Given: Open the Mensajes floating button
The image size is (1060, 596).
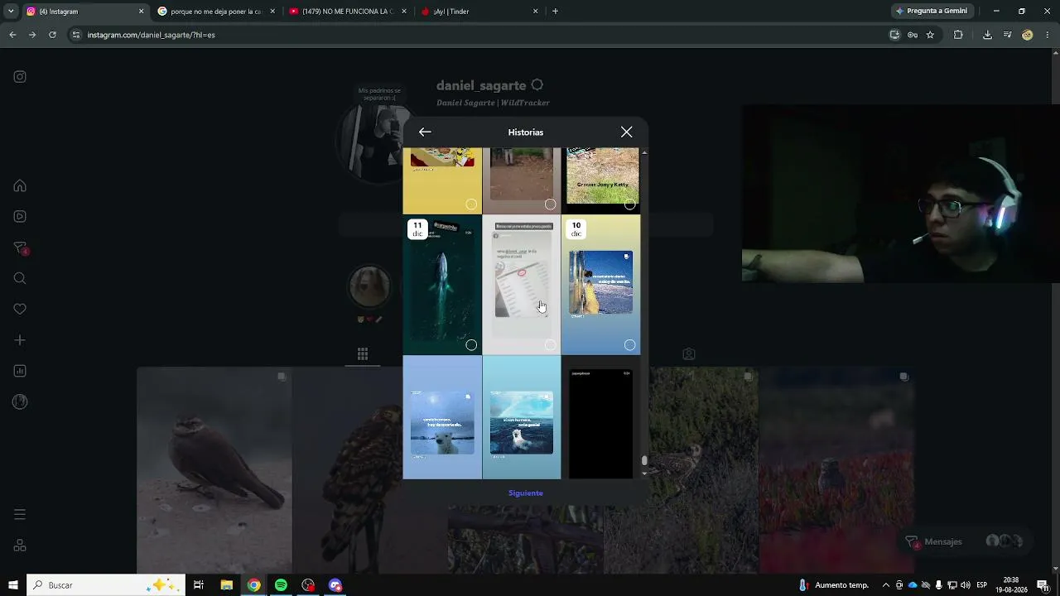Looking at the screenshot, I should pos(965,541).
